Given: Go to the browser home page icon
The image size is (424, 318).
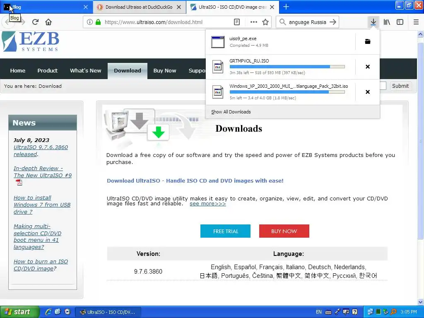Looking at the screenshot, I should pos(48,22).
